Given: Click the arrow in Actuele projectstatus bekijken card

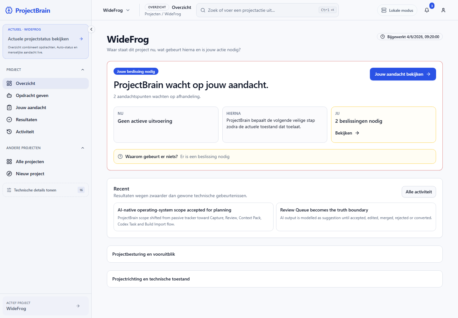Looking at the screenshot, I should click(x=81, y=39).
